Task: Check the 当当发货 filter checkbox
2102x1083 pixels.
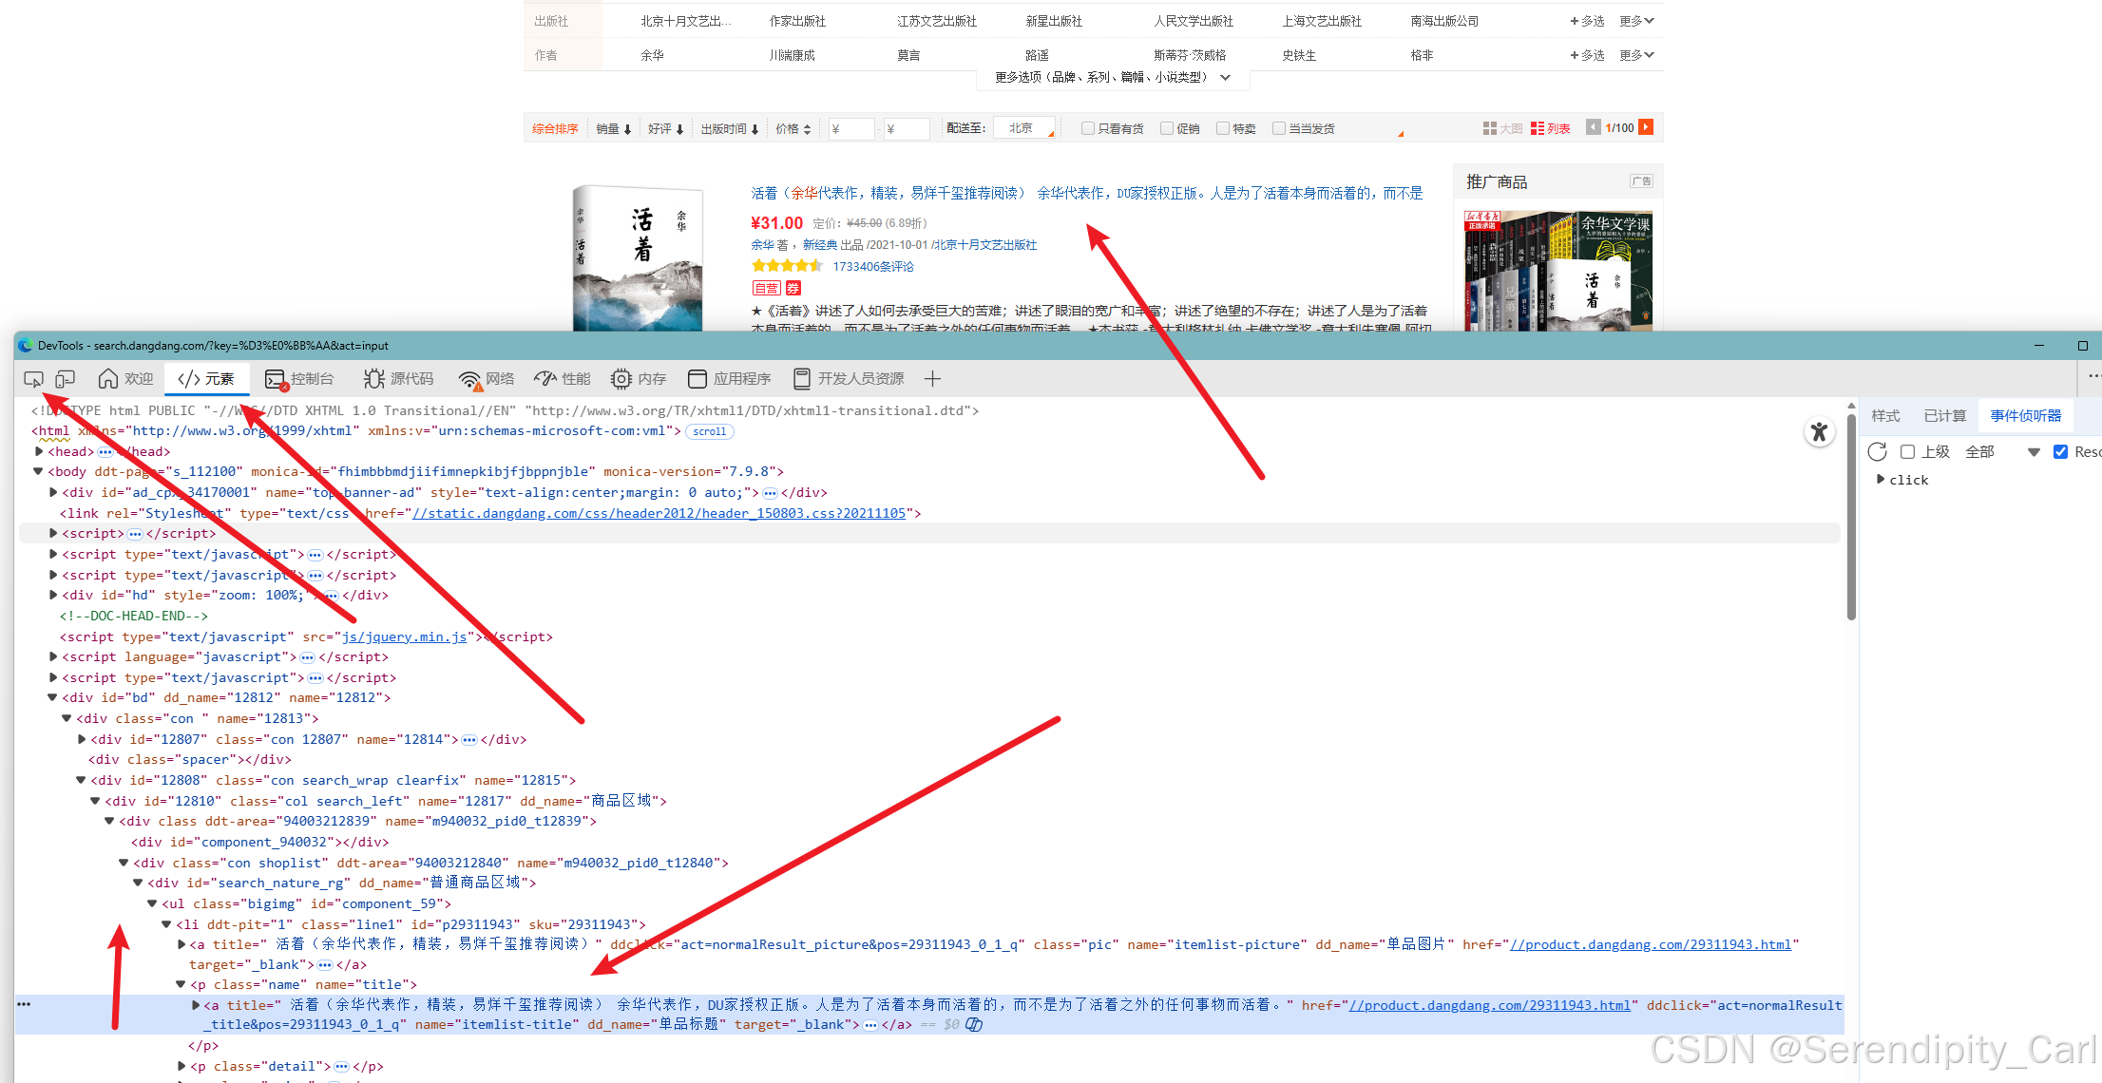Action: tap(1279, 129)
